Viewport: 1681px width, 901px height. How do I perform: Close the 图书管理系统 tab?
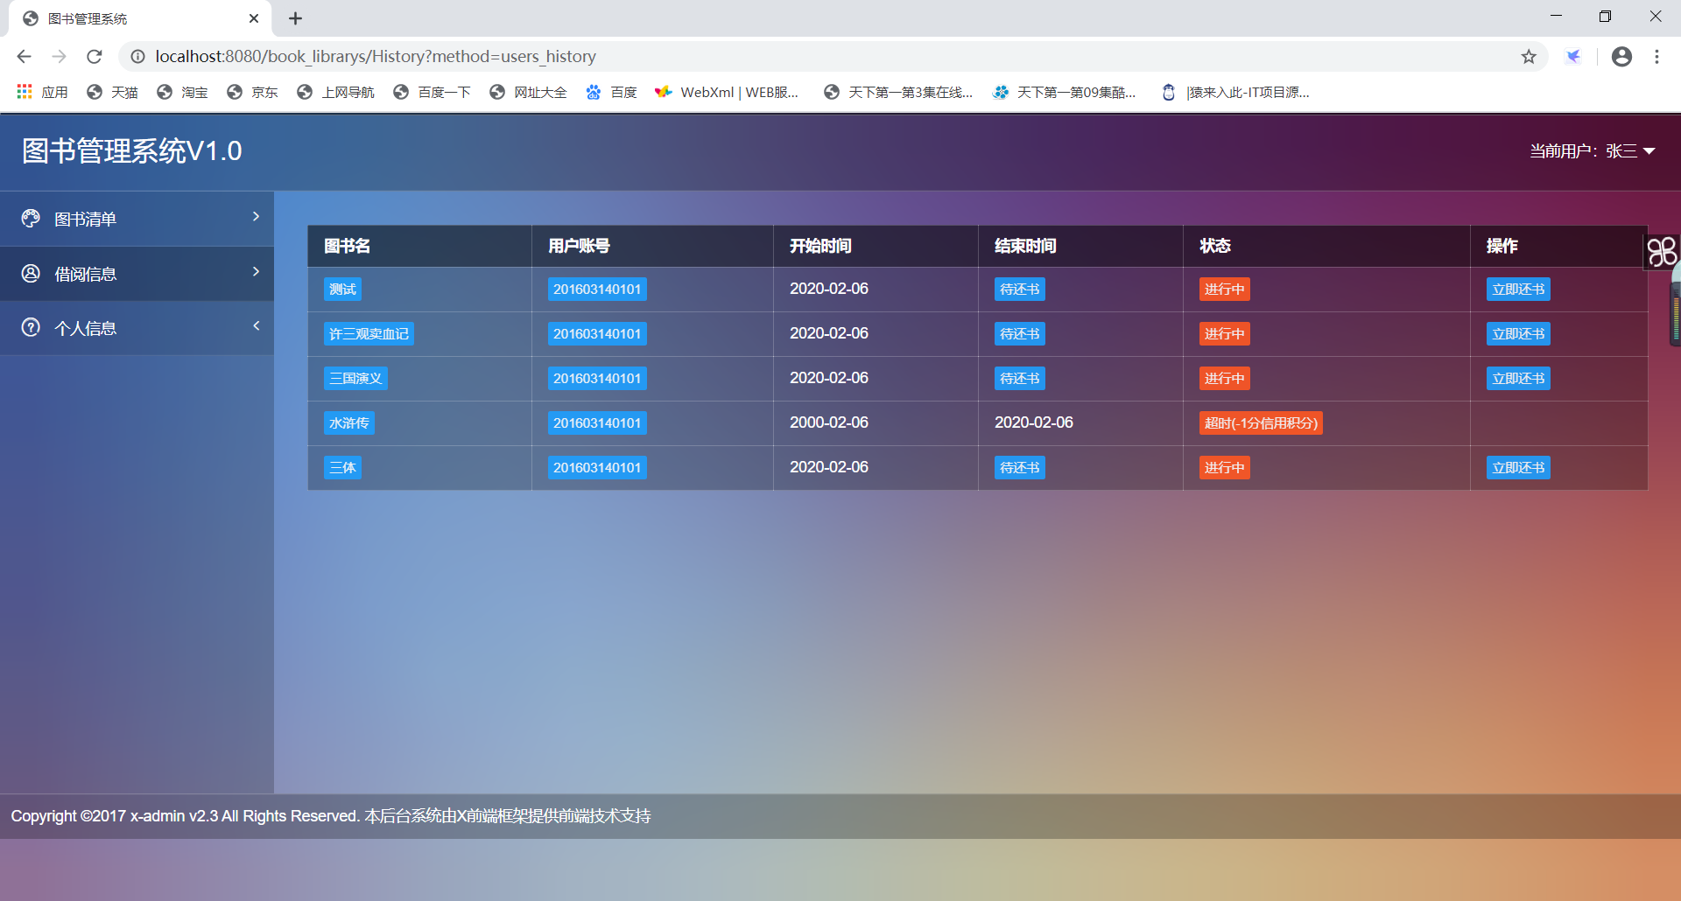pyautogui.click(x=254, y=18)
